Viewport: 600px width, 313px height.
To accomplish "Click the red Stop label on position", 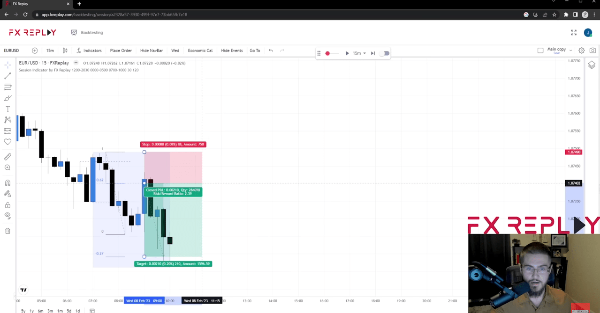I will pyautogui.click(x=173, y=145).
